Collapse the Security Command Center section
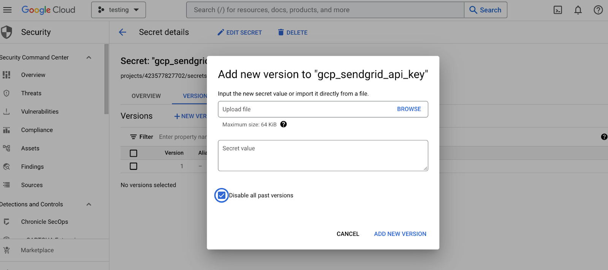608x270 pixels. tap(89, 58)
